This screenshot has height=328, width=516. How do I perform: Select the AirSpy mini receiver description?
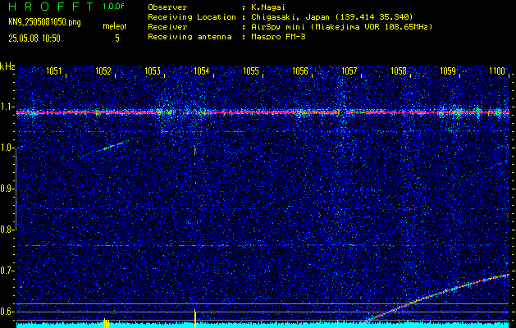point(341,26)
